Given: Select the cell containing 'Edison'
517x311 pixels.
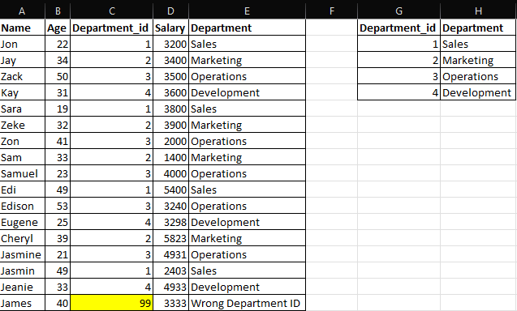Looking at the screenshot, I should (x=23, y=206).
